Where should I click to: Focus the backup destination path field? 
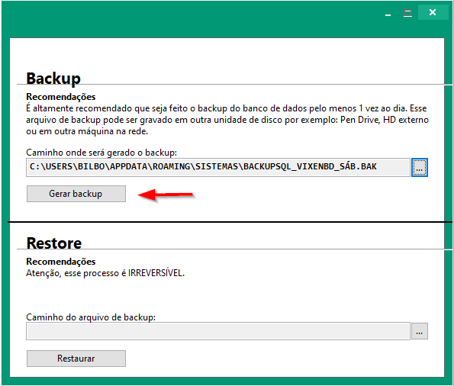[218, 167]
